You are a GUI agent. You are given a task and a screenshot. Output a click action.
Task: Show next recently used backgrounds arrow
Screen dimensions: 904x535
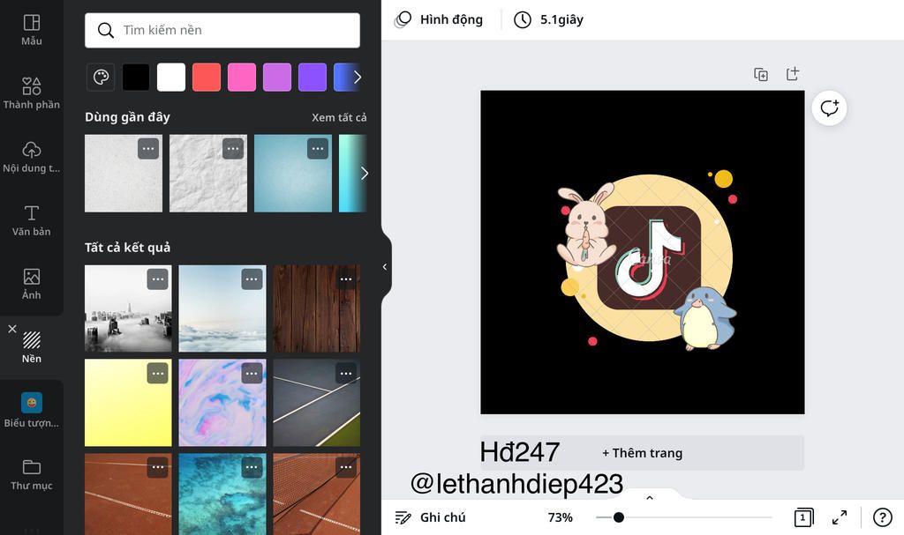pos(364,174)
